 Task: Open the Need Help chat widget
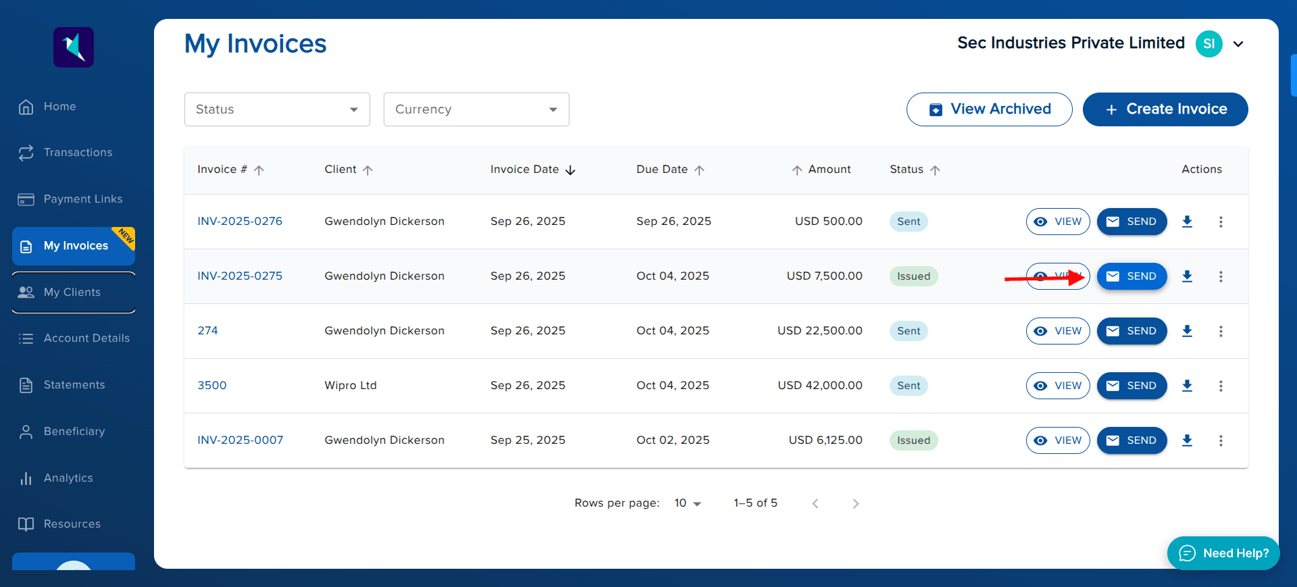point(1223,553)
